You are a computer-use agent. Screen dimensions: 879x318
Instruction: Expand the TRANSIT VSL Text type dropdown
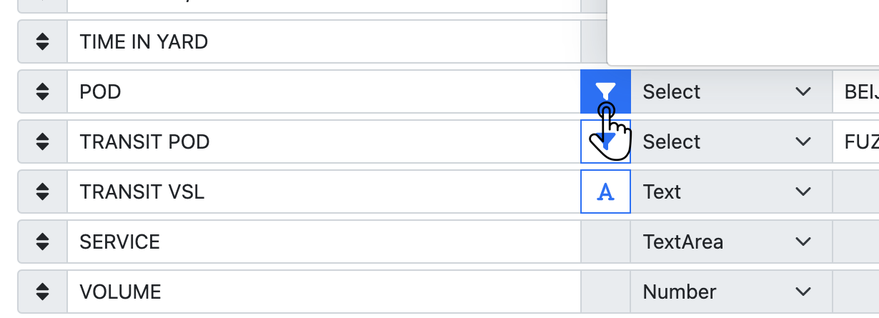pos(731,192)
